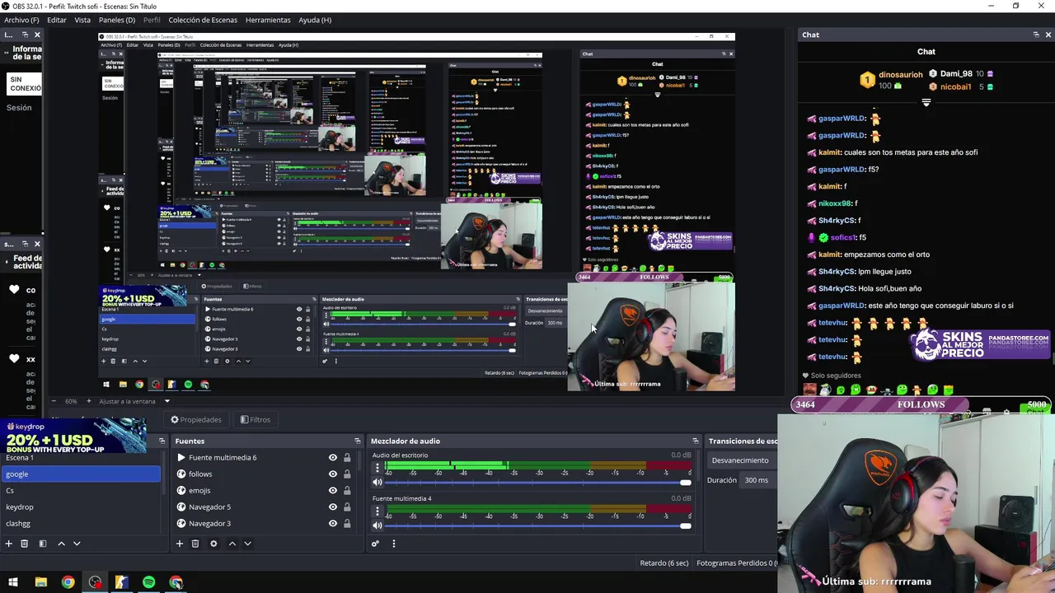This screenshot has width=1055, height=593.
Task: Select the clashgg scene
Action: (80, 524)
